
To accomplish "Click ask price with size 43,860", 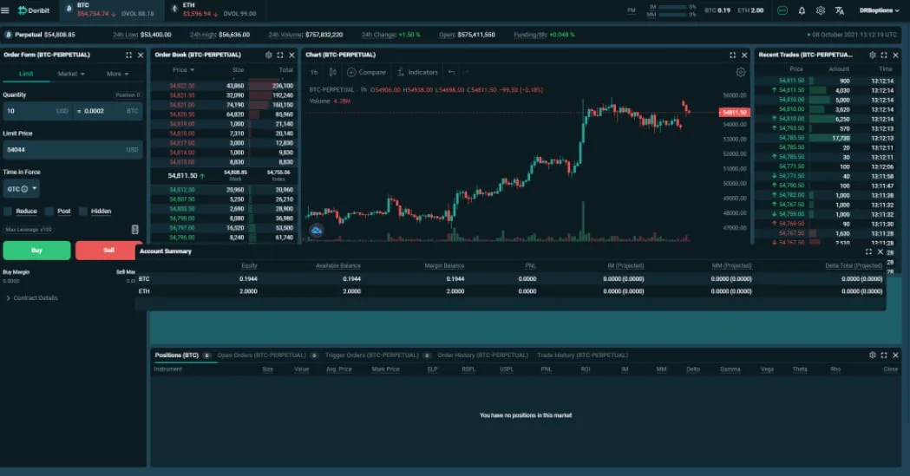I will [181, 86].
